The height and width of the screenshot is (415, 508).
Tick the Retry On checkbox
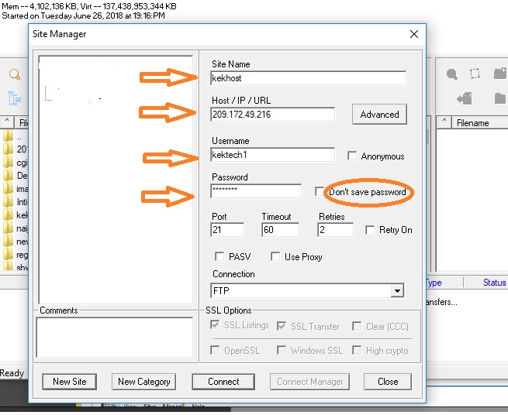tap(371, 230)
